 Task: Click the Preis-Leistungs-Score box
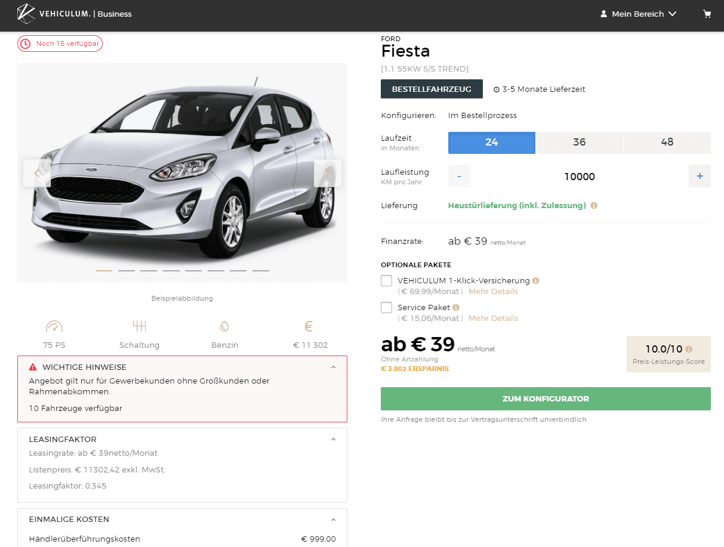[x=668, y=354]
